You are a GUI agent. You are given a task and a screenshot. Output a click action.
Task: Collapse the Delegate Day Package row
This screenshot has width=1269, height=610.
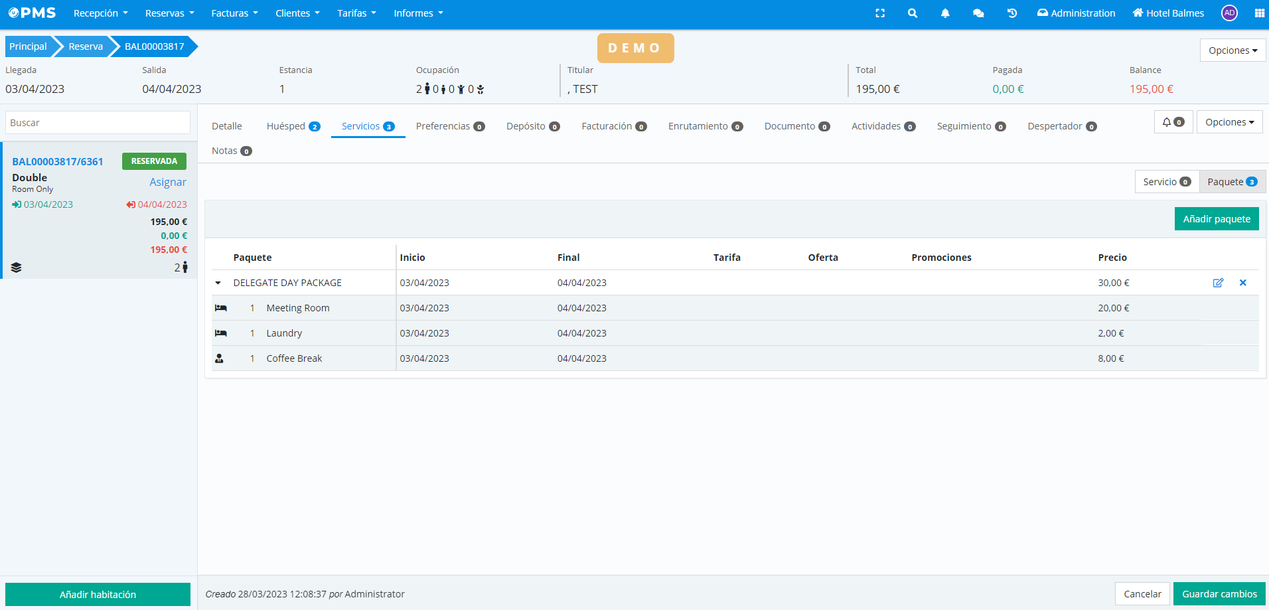218,283
